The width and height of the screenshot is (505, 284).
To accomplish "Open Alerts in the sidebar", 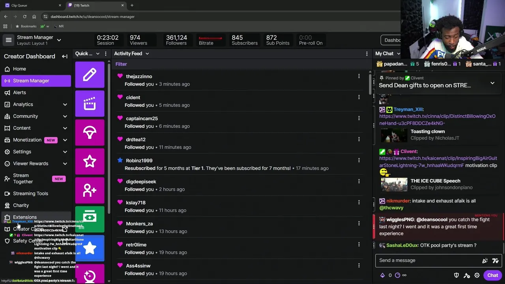I will pos(36,93).
